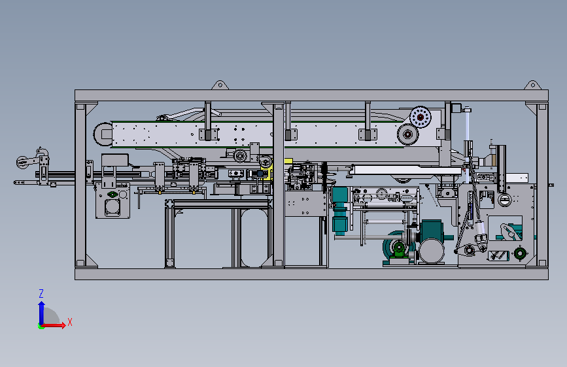Image resolution: width=567 pixels, height=367 pixels.
Task: Pick the small wheel on the far-left outrigger arm
Action: pyautogui.click(x=23, y=162)
